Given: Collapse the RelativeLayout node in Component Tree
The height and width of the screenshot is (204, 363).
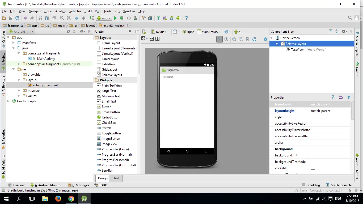Looking at the screenshot, I should 277,44.
